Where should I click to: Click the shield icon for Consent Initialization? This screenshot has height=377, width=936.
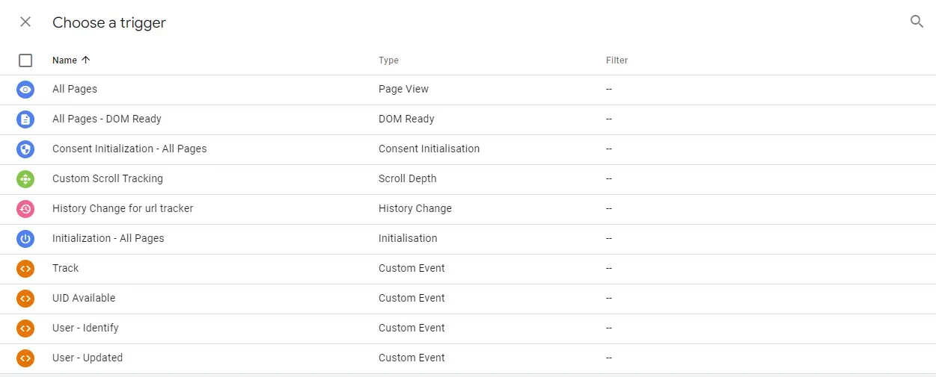[x=25, y=149]
